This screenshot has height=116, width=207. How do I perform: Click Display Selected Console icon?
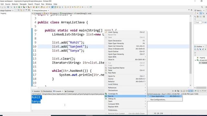[x=198, y=91]
